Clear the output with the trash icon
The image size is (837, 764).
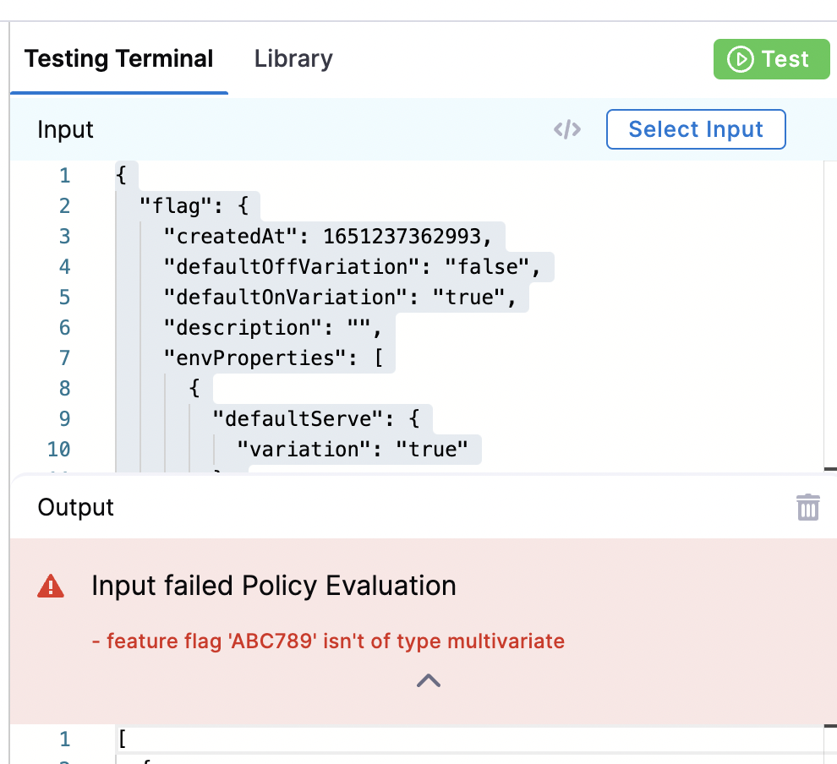click(x=807, y=507)
